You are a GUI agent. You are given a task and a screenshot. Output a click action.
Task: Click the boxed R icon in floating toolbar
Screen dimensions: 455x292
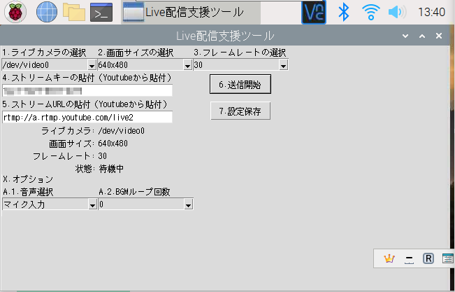(429, 258)
